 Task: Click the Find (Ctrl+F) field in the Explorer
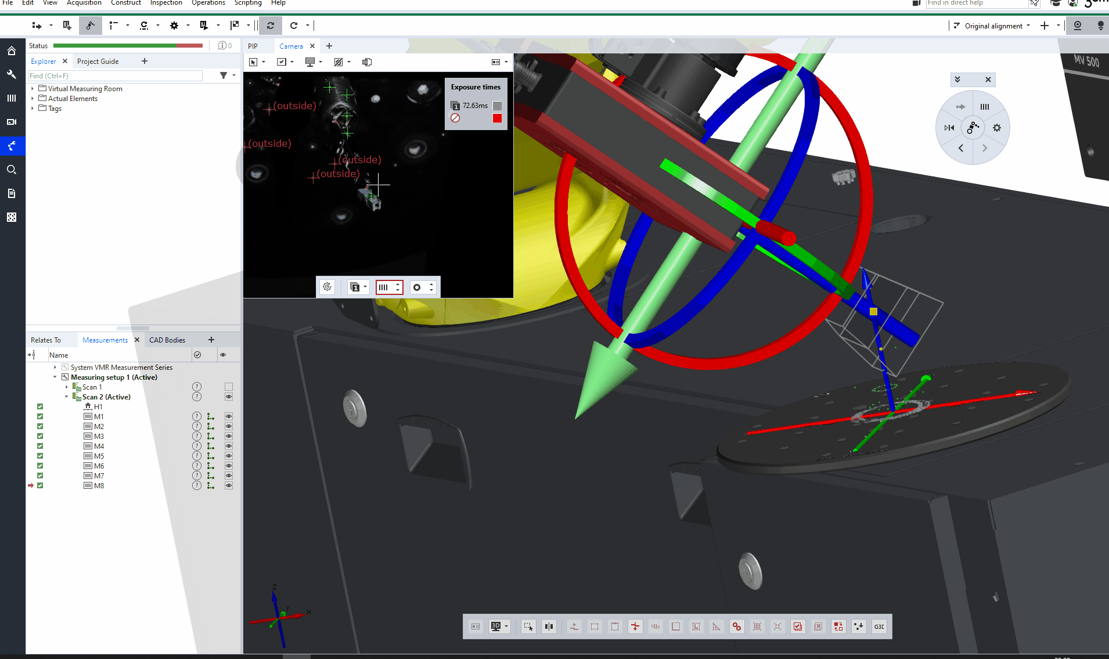click(114, 75)
